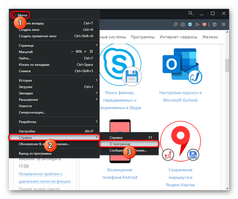Click the vertical scrollbar thumb
The height and width of the screenshot is (199, 238).
[x=227, y=65]
